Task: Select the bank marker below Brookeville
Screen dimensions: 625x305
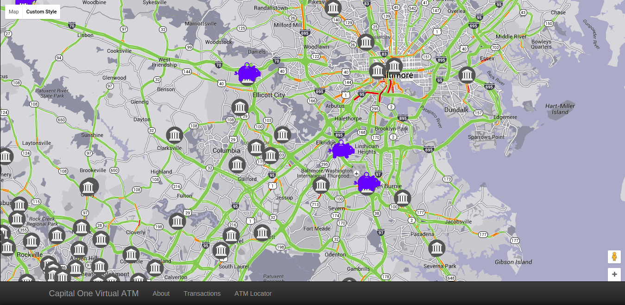Action: click(88, 187)
